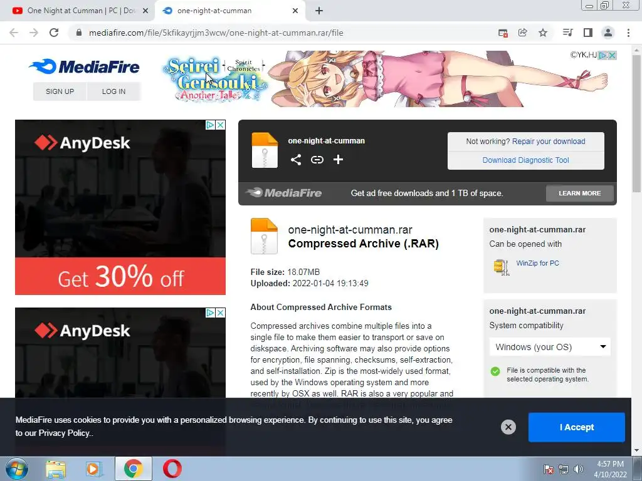Click the WinZip for PC link
The image size is (642, 481).
pos(537,263)
